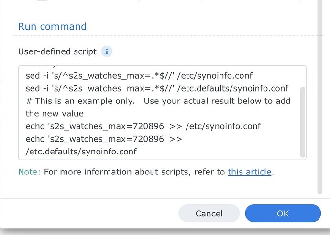Click the "# This is an example only" comment

tap(158, 101)
